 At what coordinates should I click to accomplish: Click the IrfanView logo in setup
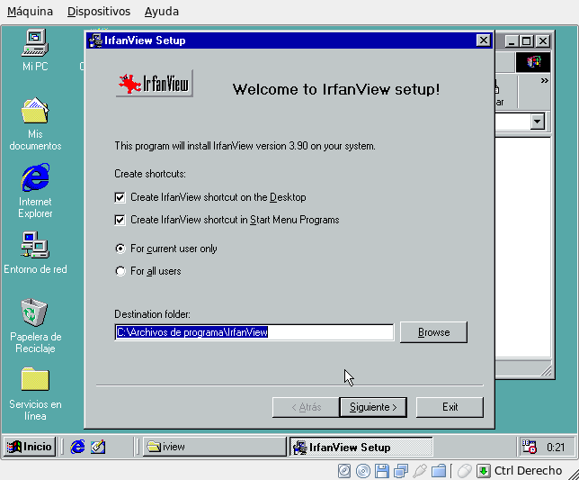pos(154,84)
